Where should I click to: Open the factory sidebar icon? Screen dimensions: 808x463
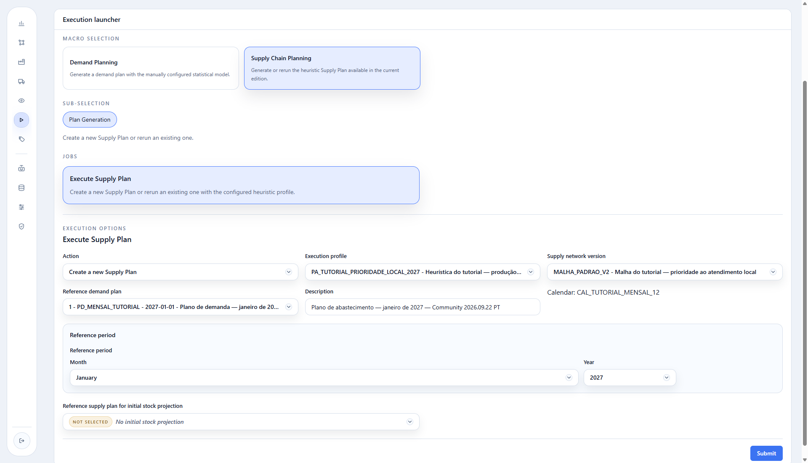click(21, 62)
